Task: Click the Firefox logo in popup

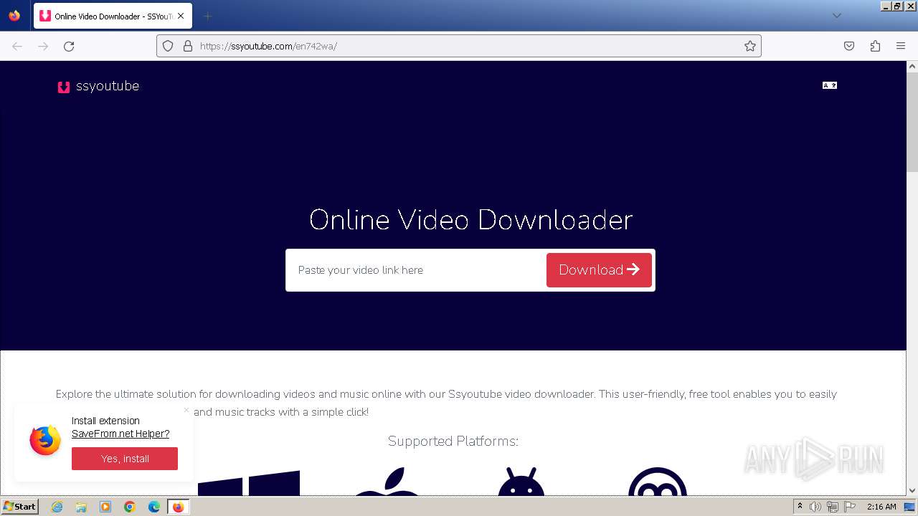Action: pyautogui.click(x=45, y=440)
